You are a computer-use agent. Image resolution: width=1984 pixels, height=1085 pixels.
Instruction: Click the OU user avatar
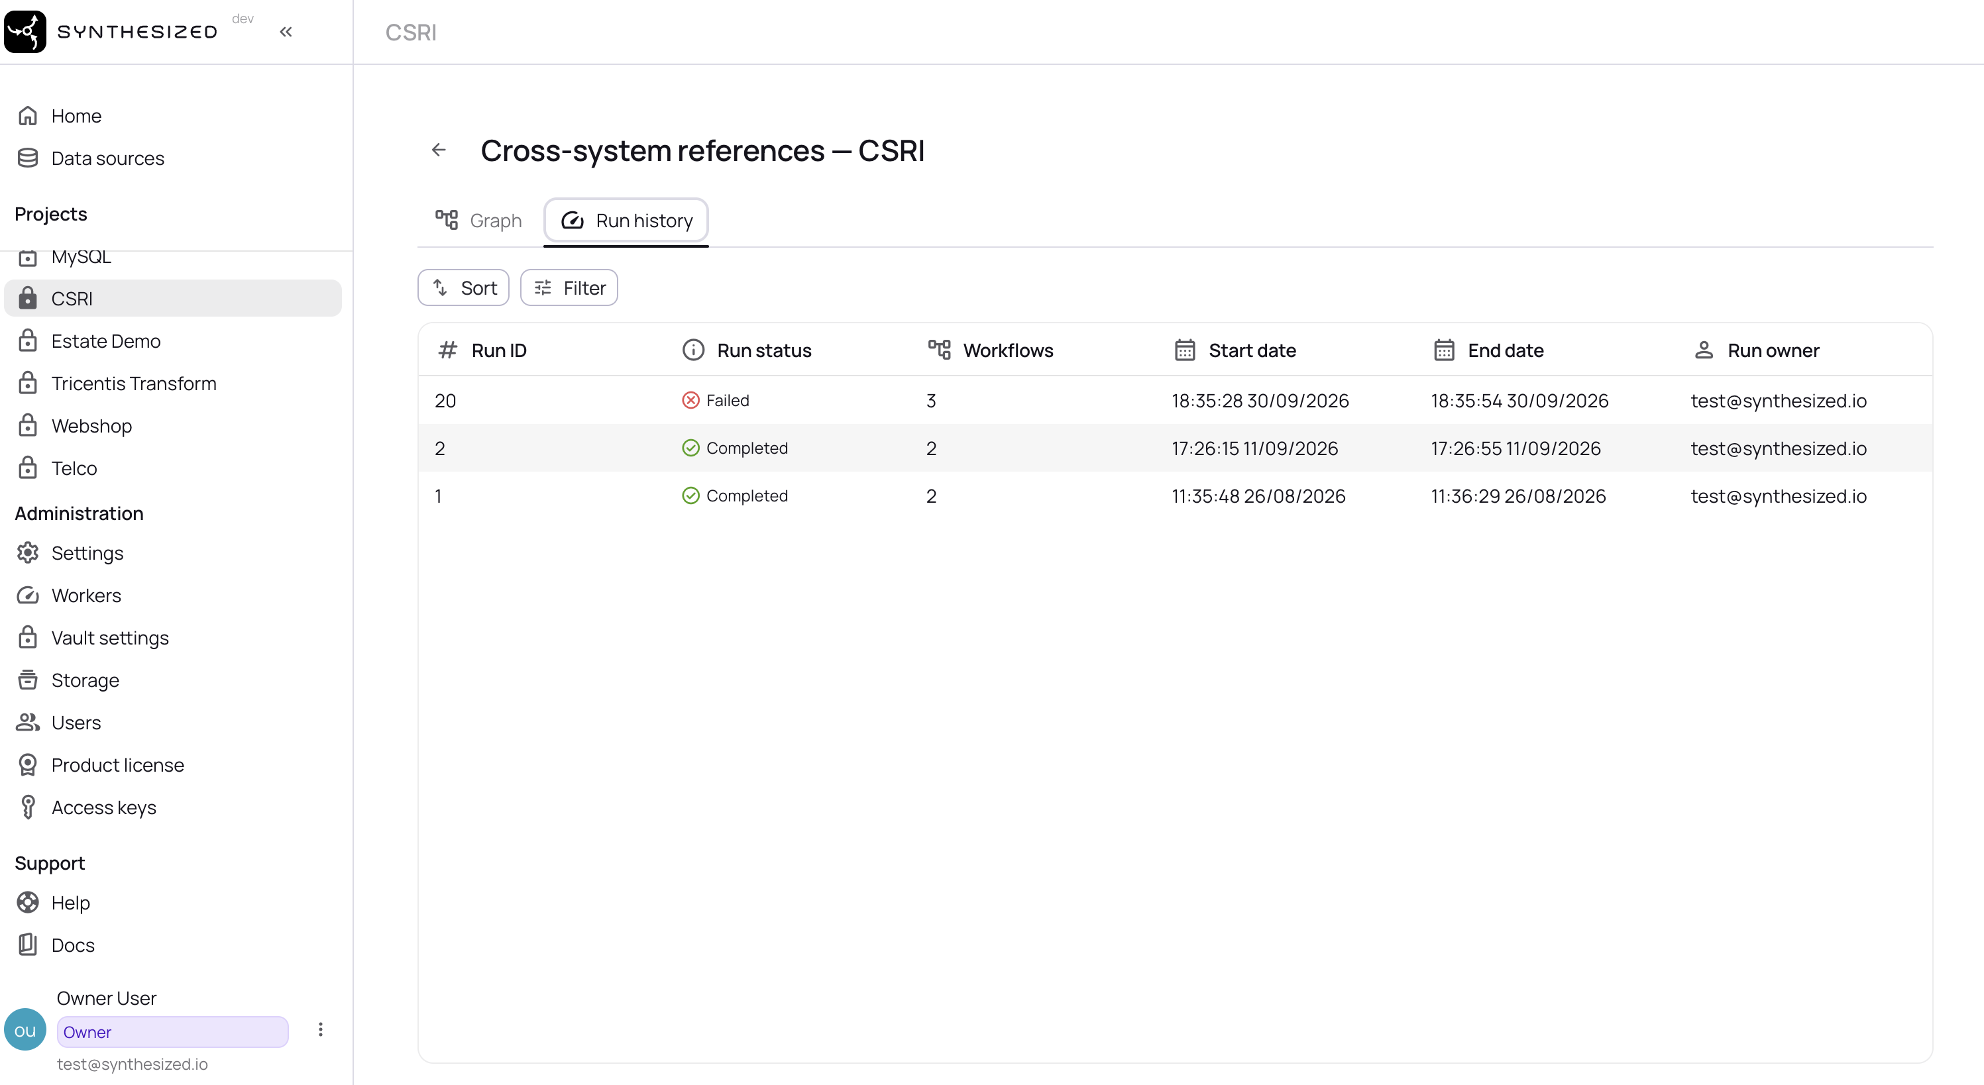[25, 1030]
